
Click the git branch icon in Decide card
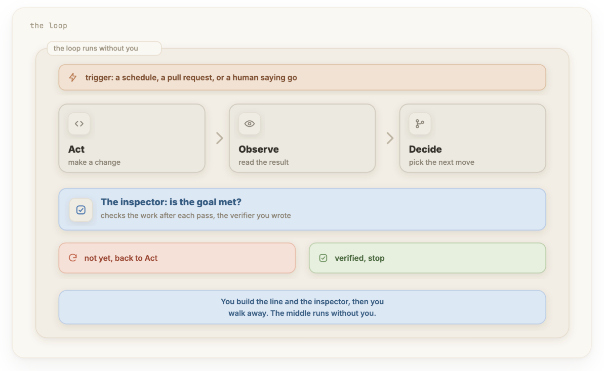point(420,124)
